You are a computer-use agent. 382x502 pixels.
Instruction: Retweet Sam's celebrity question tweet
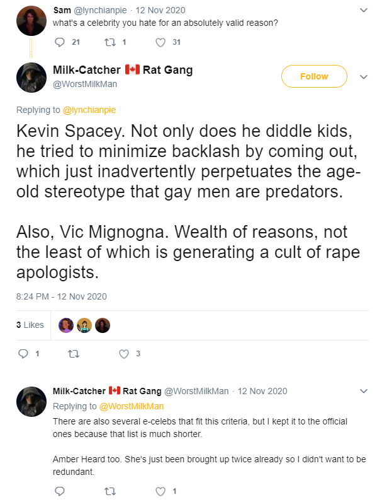pos(110,42)
